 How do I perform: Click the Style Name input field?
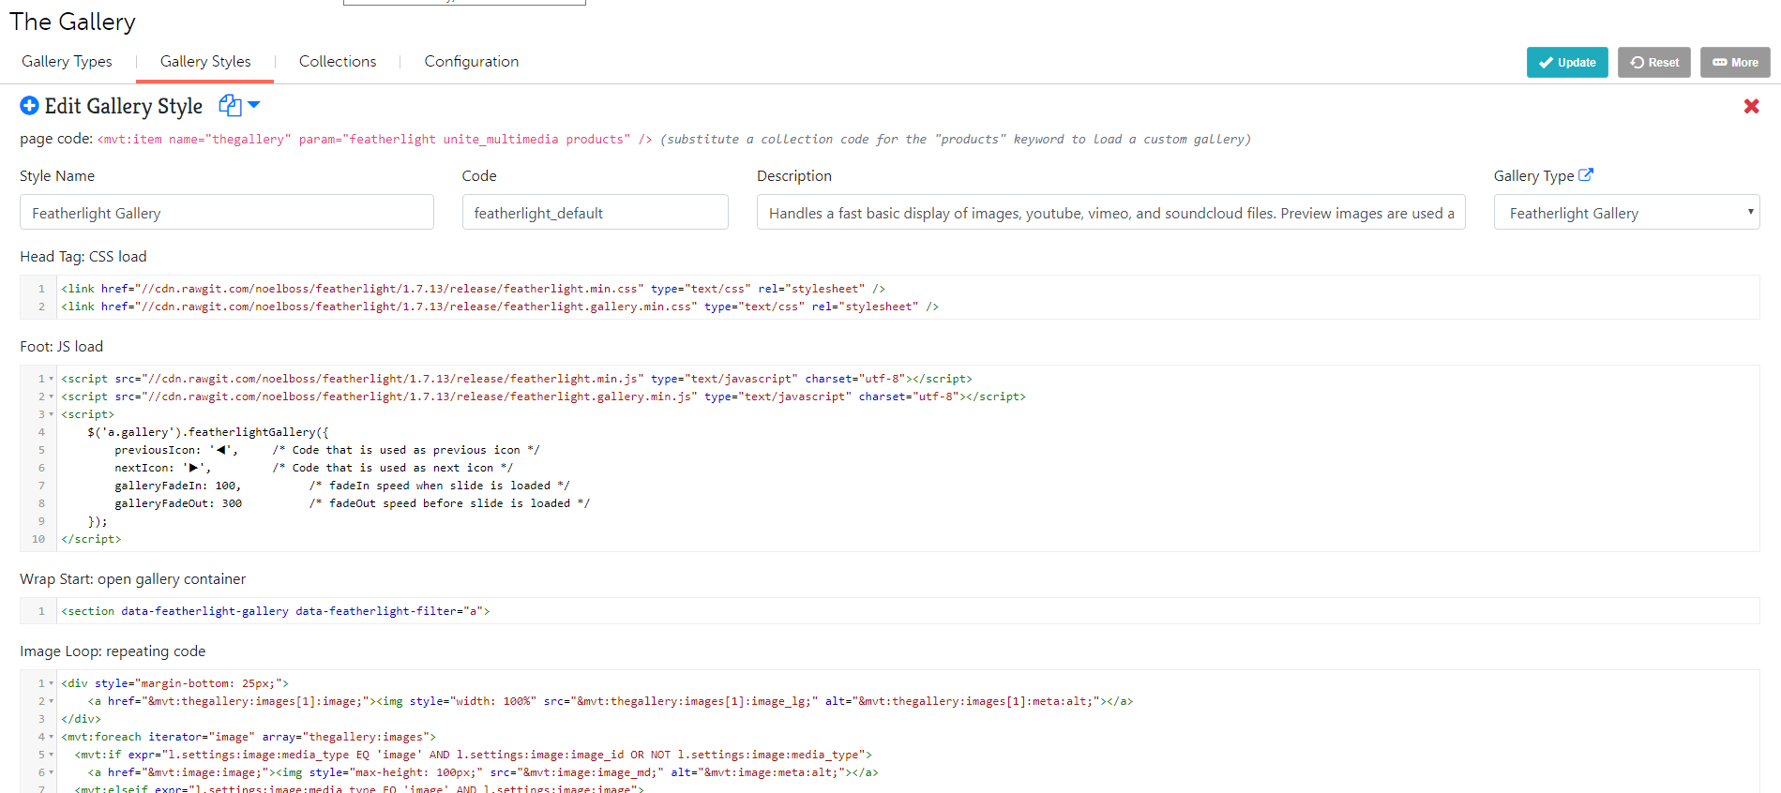[227, 213]
